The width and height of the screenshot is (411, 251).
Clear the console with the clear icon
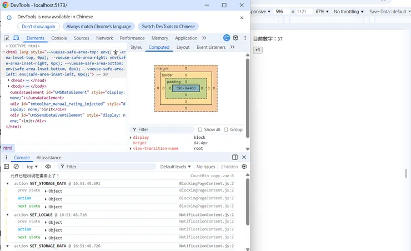click(x=16, y=167)
